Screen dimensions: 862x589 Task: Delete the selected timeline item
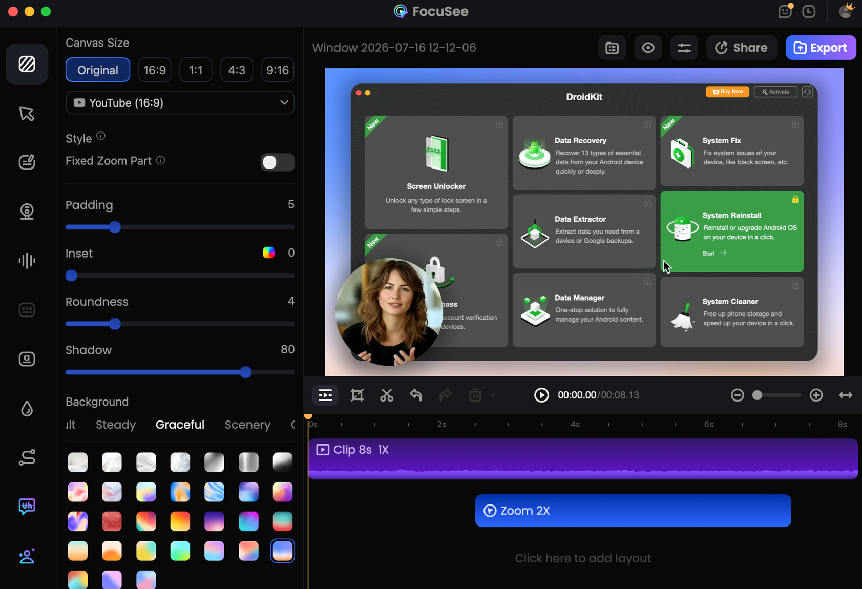click(475, 395)
